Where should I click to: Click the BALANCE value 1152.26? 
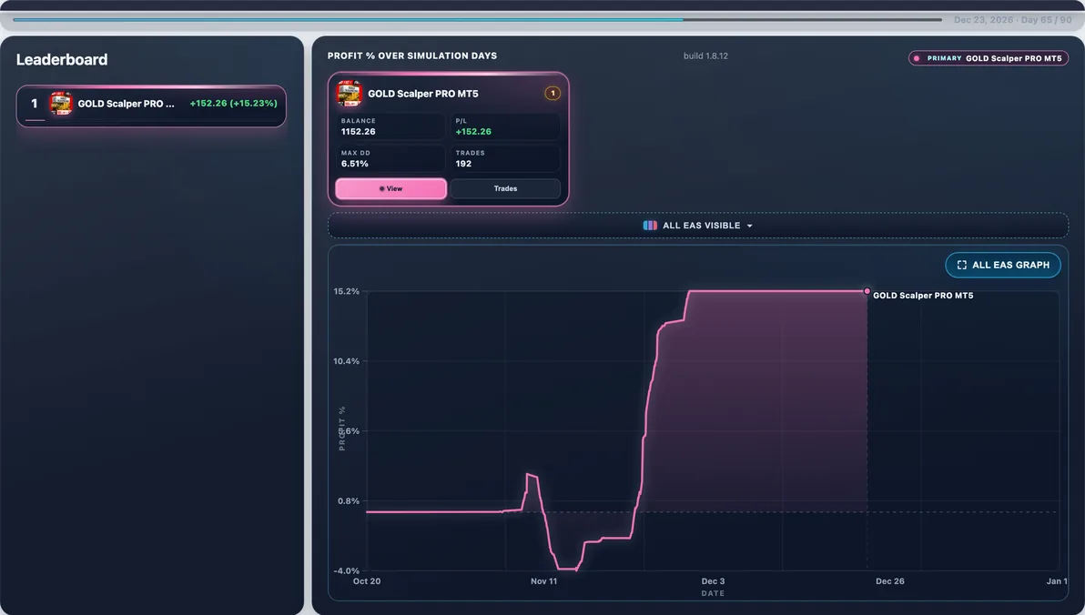[x=359, y=131]
